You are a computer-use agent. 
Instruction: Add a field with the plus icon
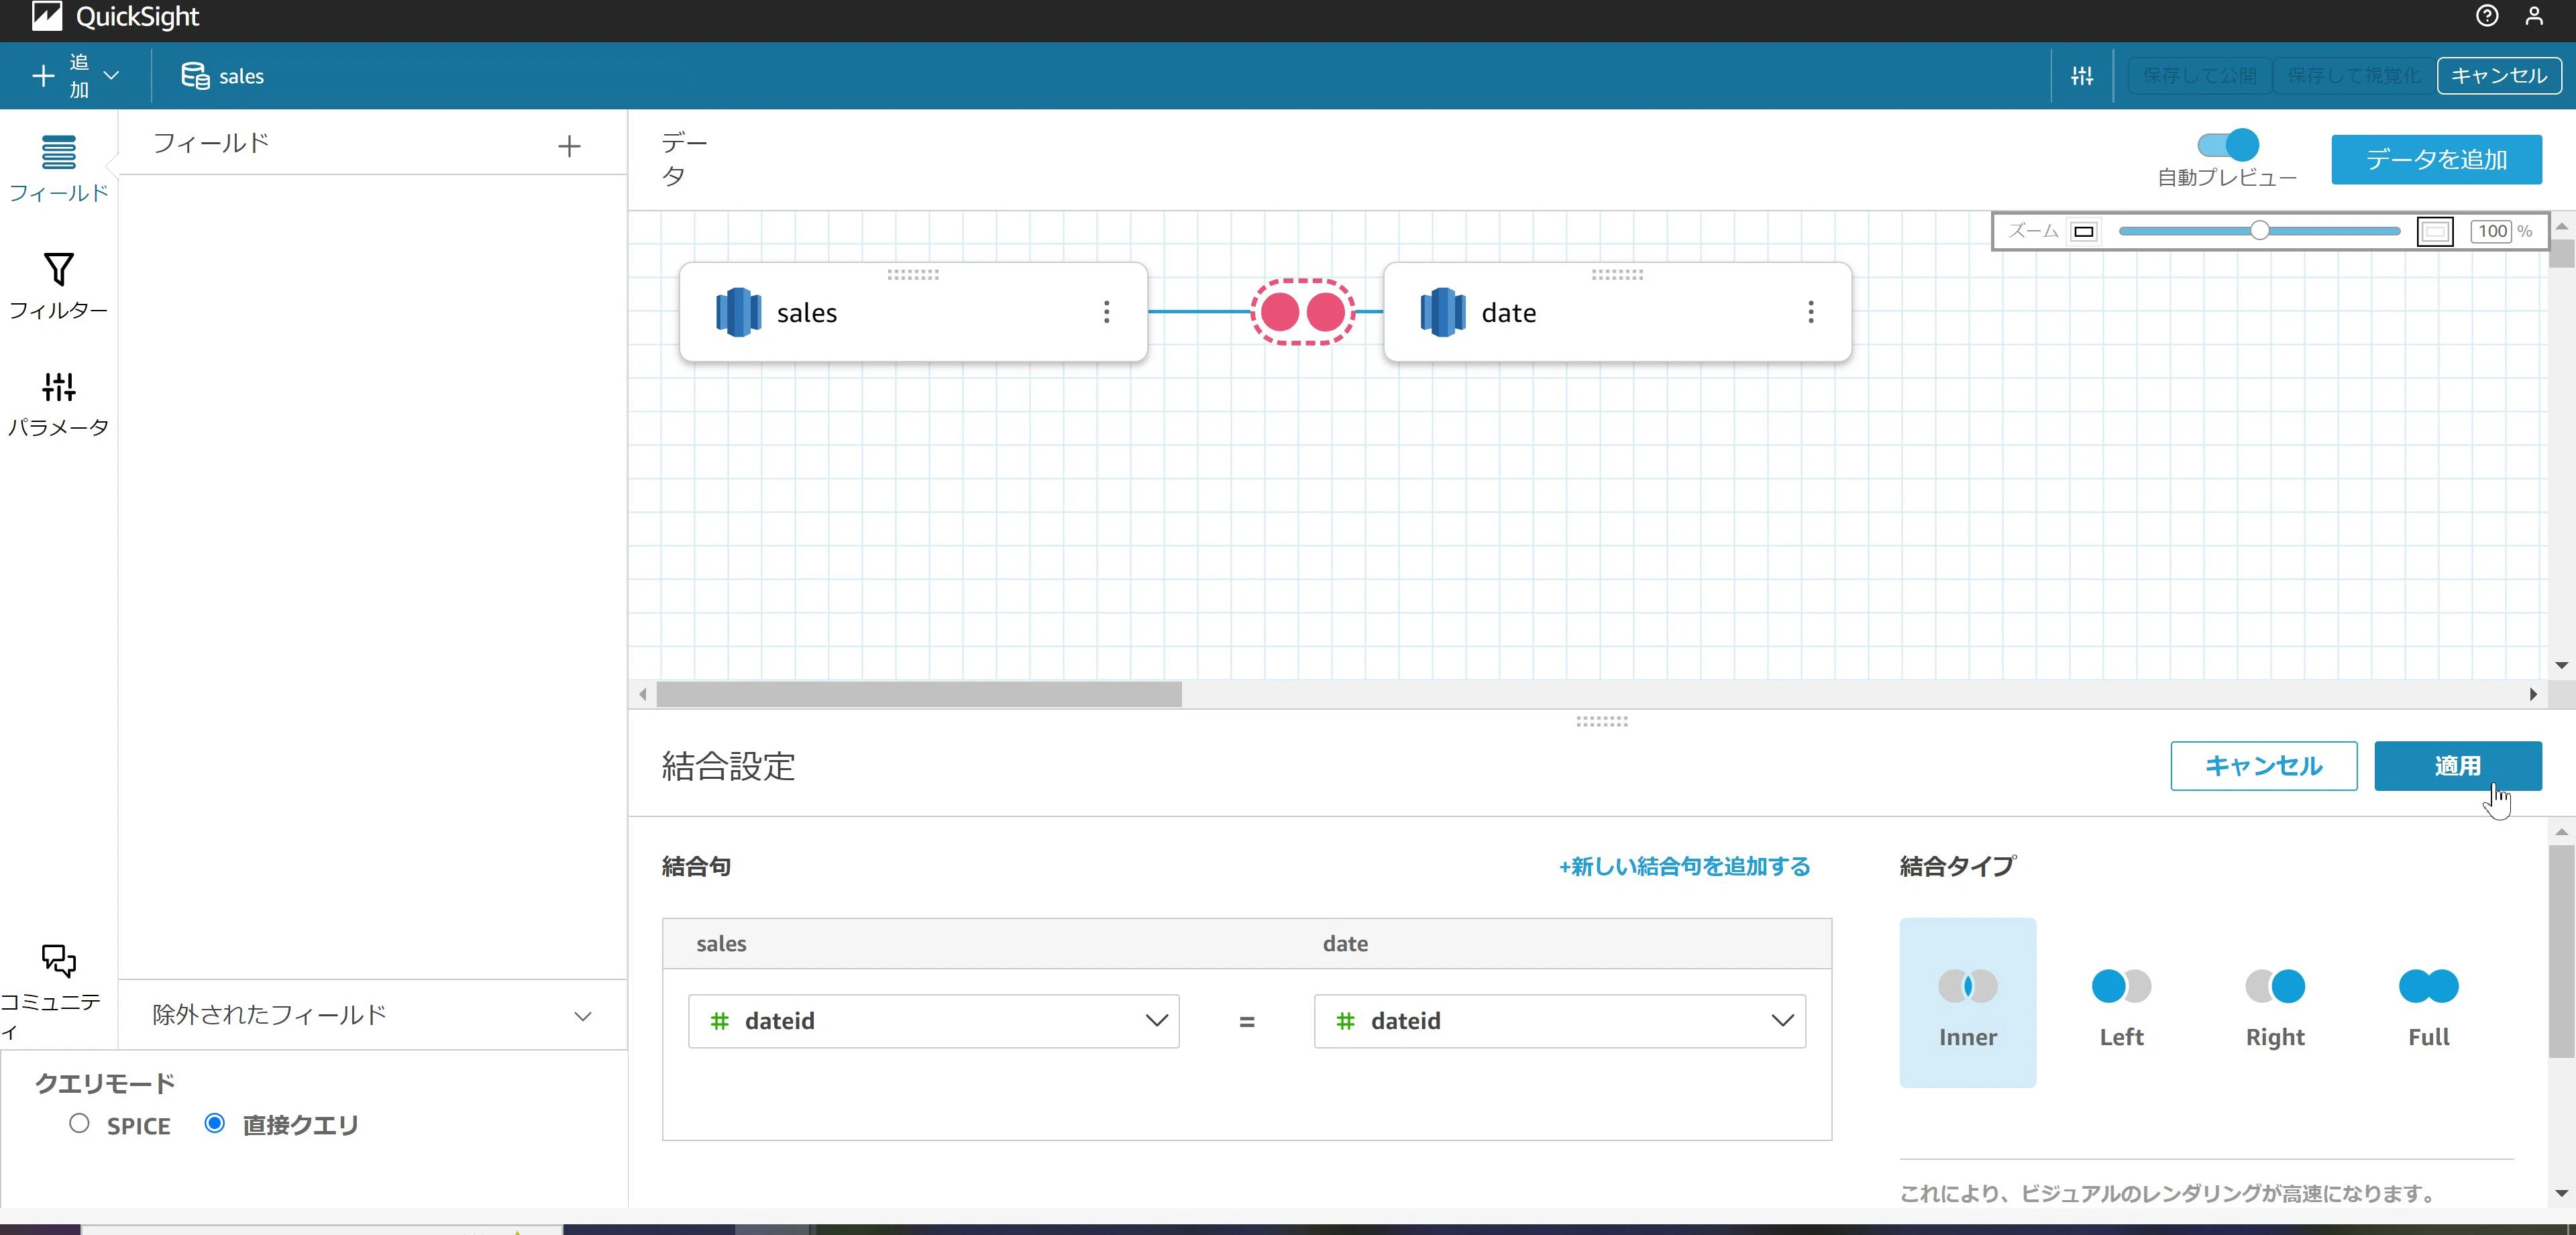(569, 146)
